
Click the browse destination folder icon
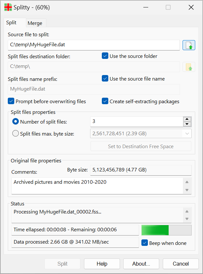coord(189,67)
